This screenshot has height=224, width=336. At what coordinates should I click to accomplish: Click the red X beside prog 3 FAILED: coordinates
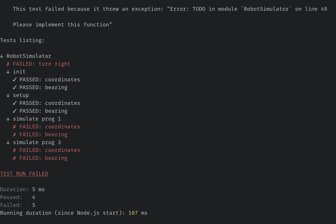pos(14,150)
